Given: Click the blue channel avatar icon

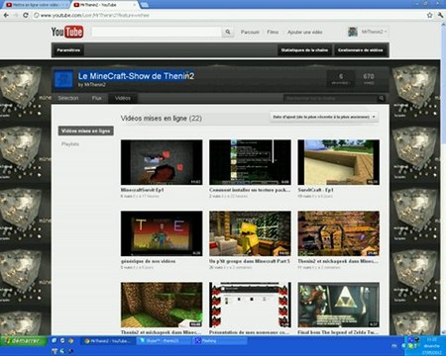Looking at the screenshot, I should point(63,79).
